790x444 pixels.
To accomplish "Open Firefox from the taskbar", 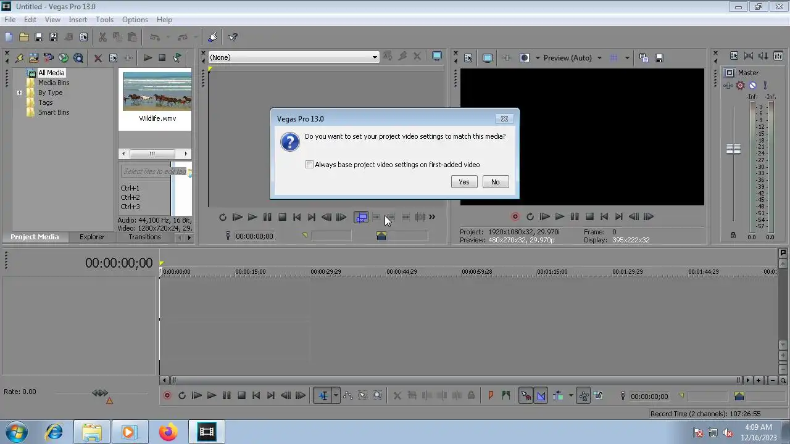I will pos(167,432).
